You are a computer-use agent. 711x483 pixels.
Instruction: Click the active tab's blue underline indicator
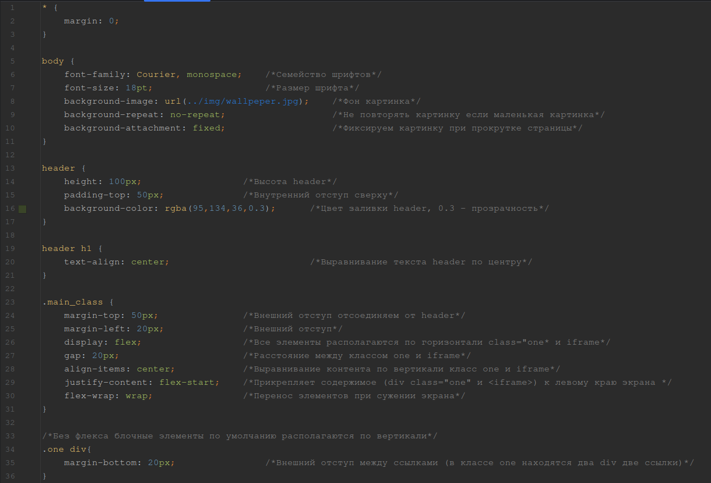click(x=177, y=1)
